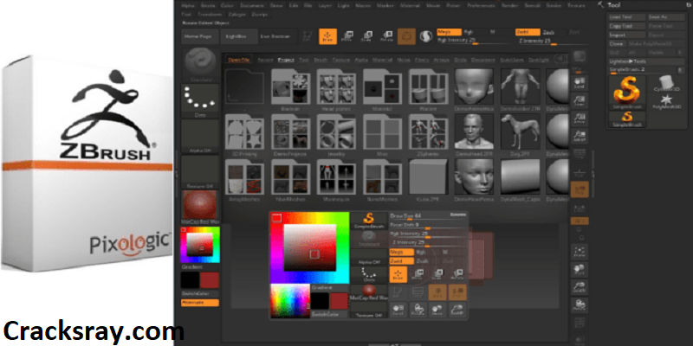Open the Wacom project folder
693x346 pixels.
428,90
